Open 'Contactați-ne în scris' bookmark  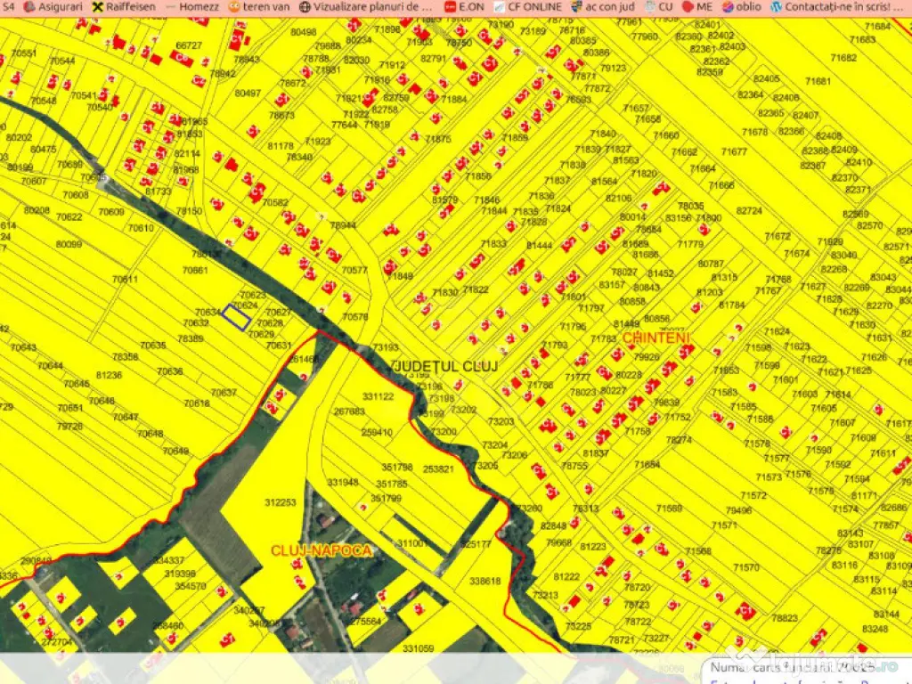(x=837, y=6)
